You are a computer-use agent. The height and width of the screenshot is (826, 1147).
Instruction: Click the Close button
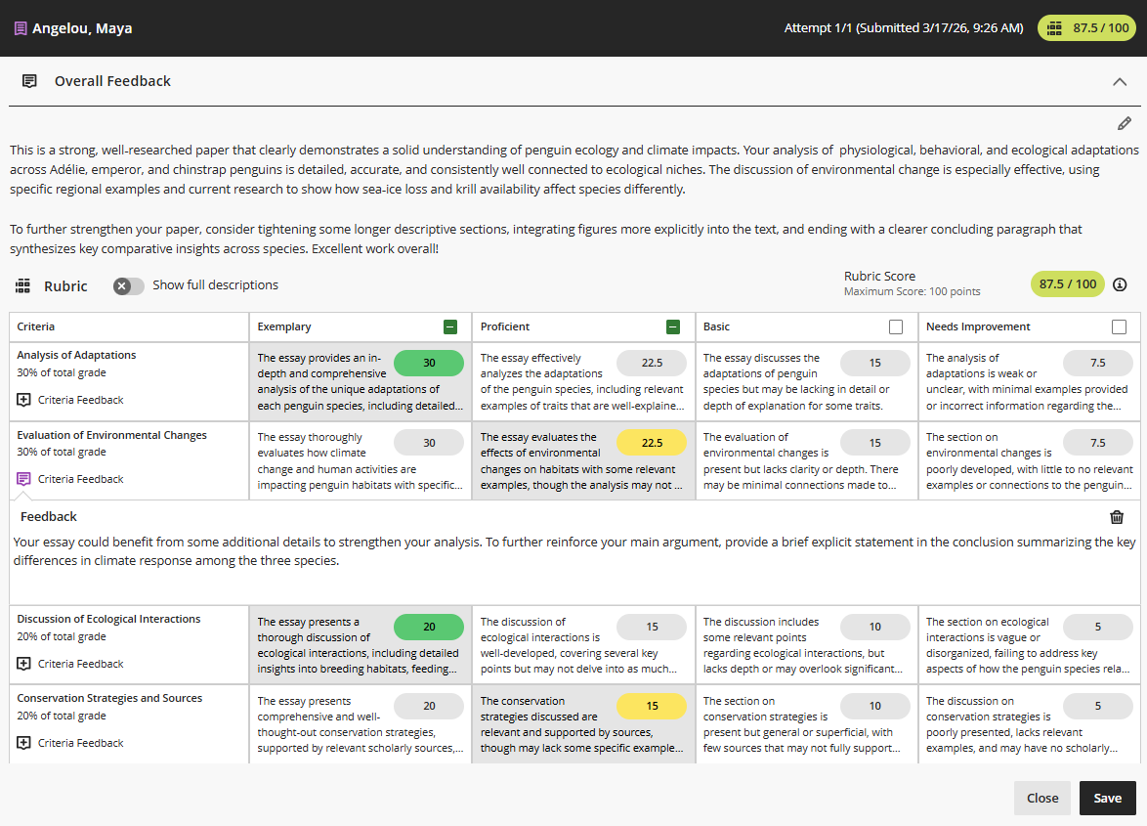point(1041,799)
